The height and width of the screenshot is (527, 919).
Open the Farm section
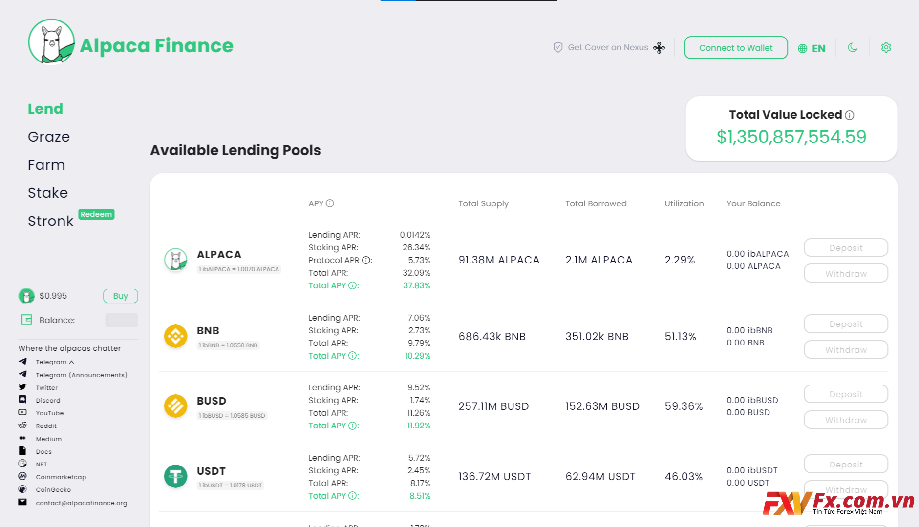coord(46,165)
